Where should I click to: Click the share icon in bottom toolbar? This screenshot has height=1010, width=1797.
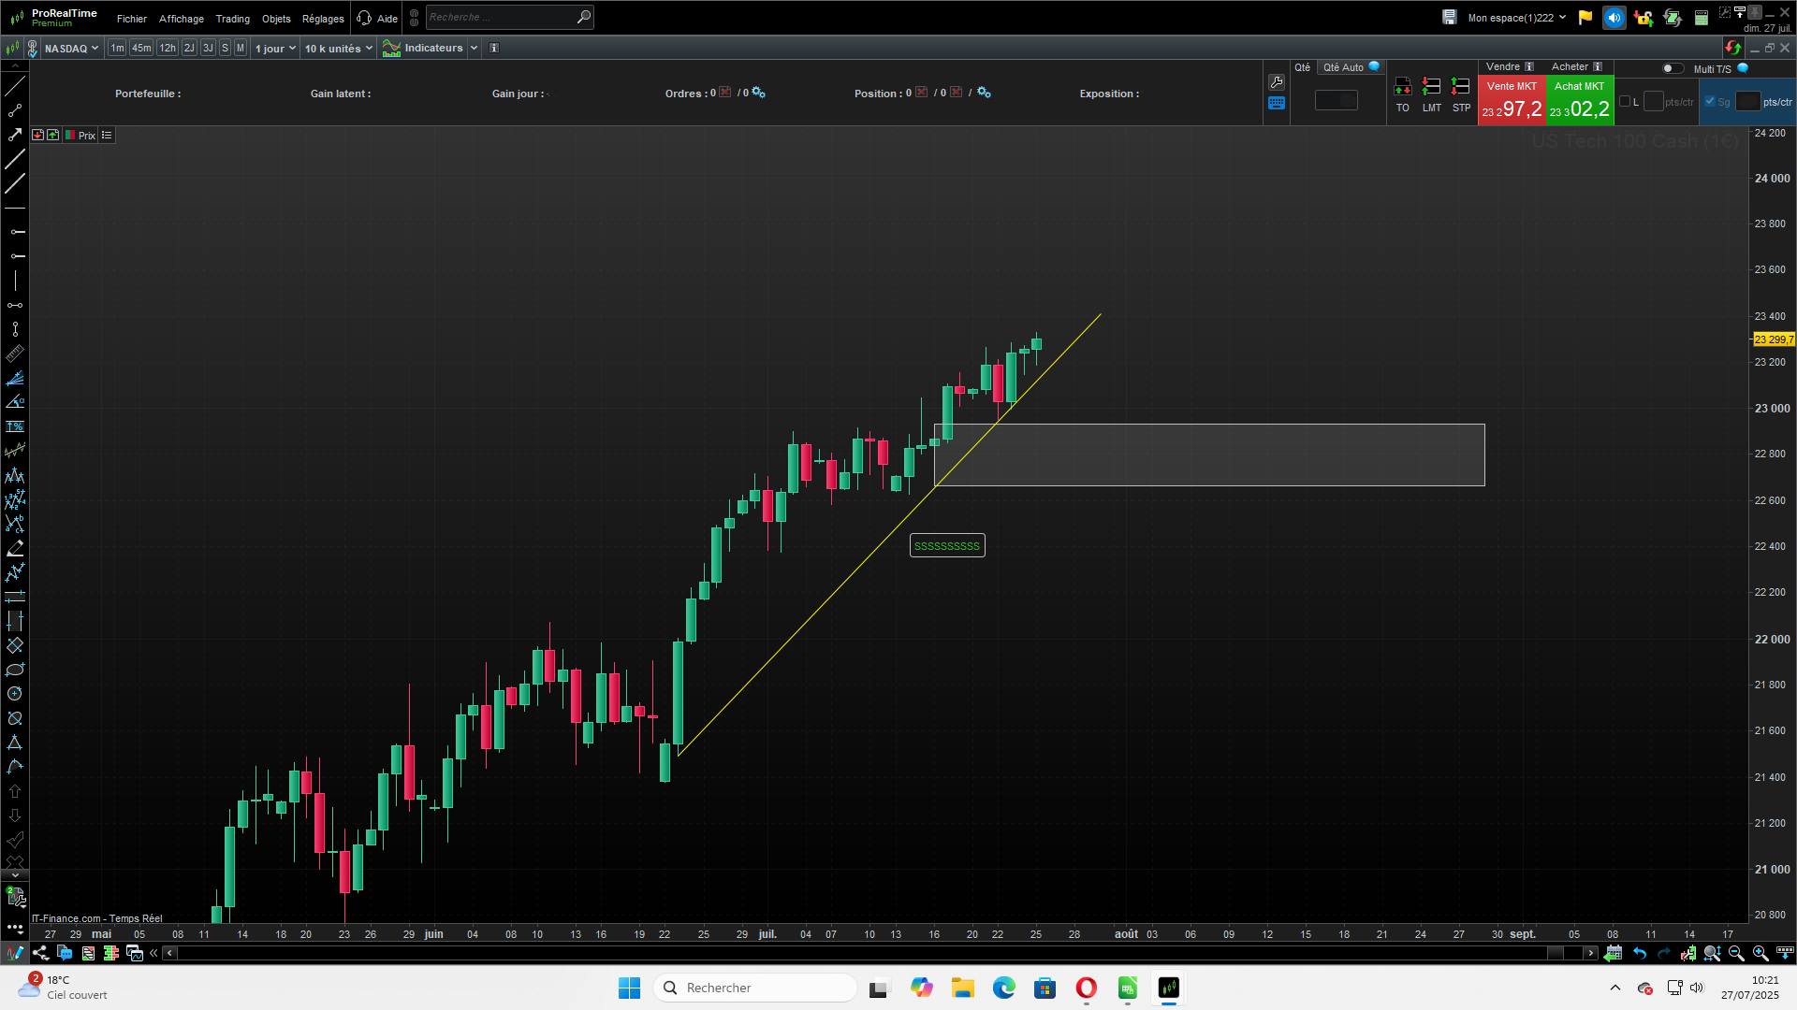pyautogui.click(x=40, y=953)
